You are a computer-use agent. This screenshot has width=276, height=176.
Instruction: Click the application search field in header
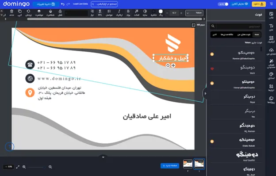(104, 4)
